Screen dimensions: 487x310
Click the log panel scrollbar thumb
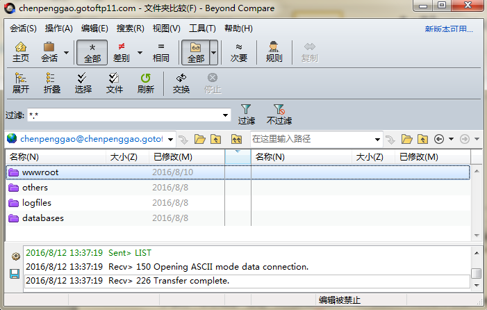coord(476,273)
